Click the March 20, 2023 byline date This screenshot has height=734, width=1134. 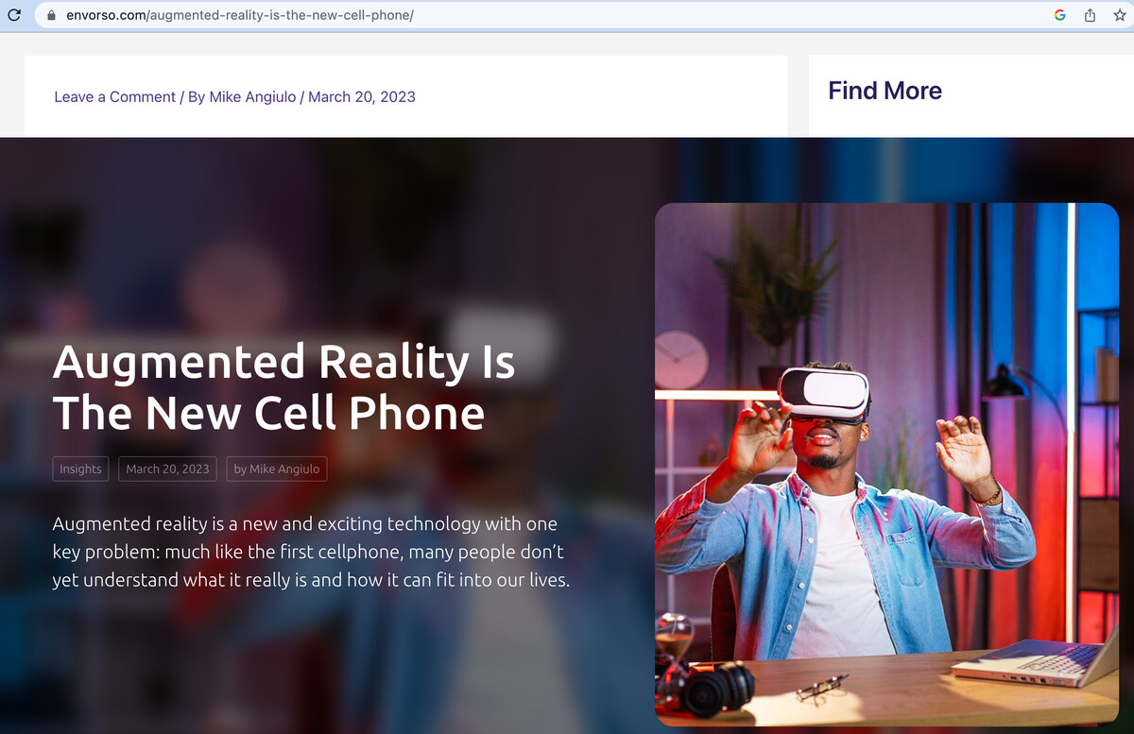pos(362,96)
